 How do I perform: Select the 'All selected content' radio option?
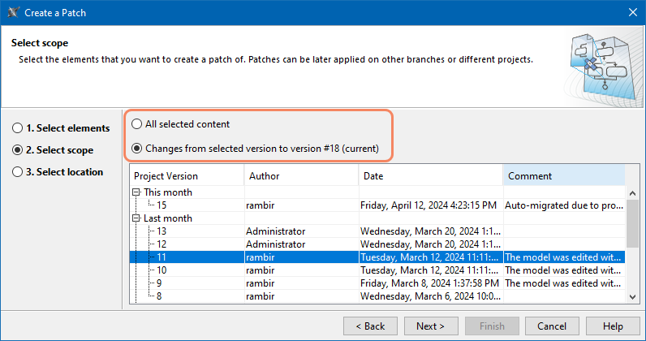point(137,124)
